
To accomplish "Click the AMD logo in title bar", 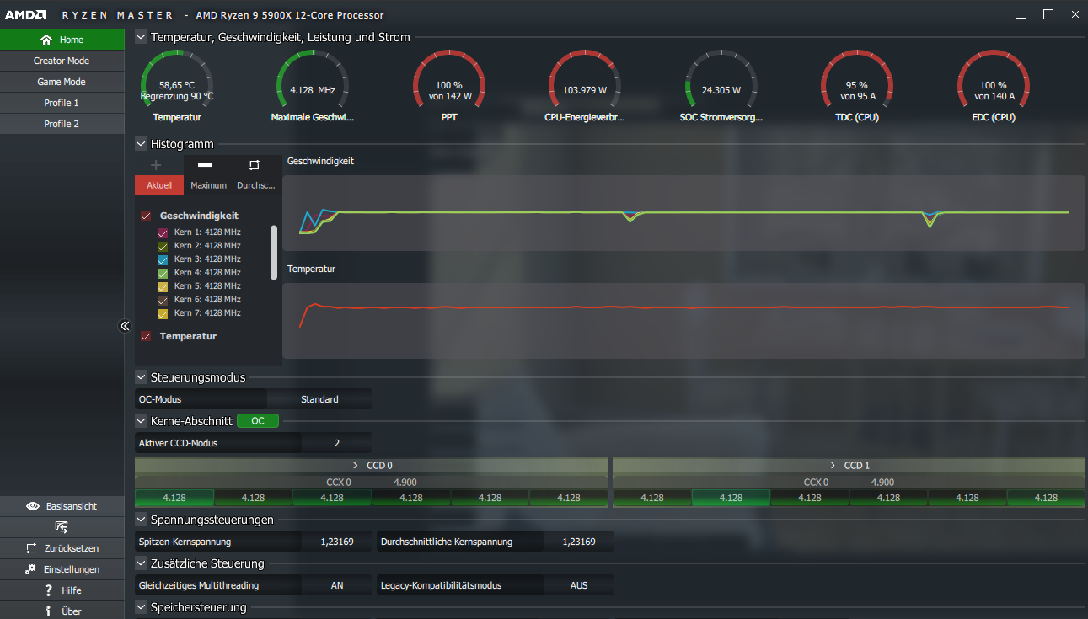I will tap(27, 15).
